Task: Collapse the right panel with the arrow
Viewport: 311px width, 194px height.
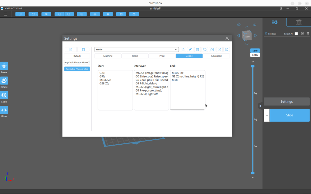Action: point(260,106)
